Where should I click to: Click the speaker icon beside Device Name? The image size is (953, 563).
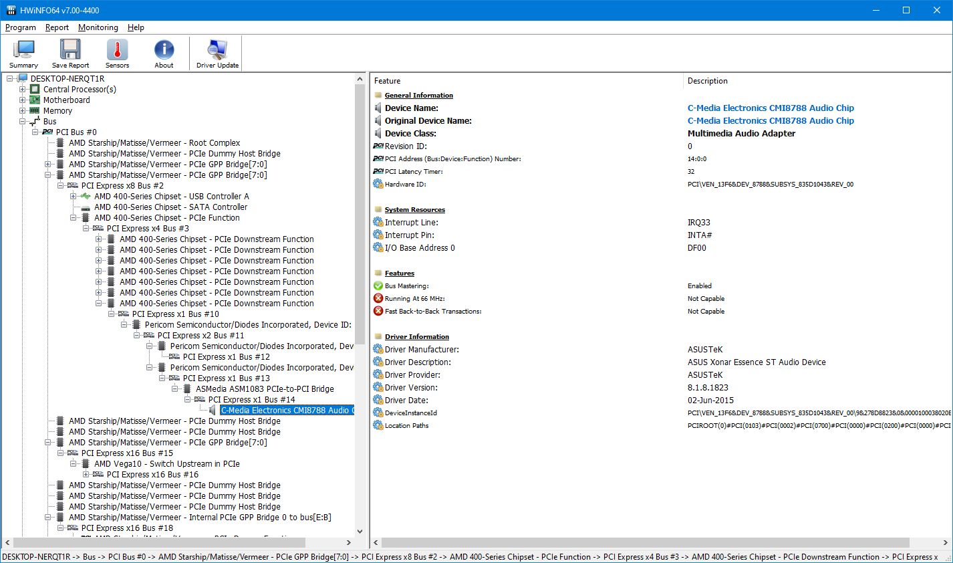378,108
